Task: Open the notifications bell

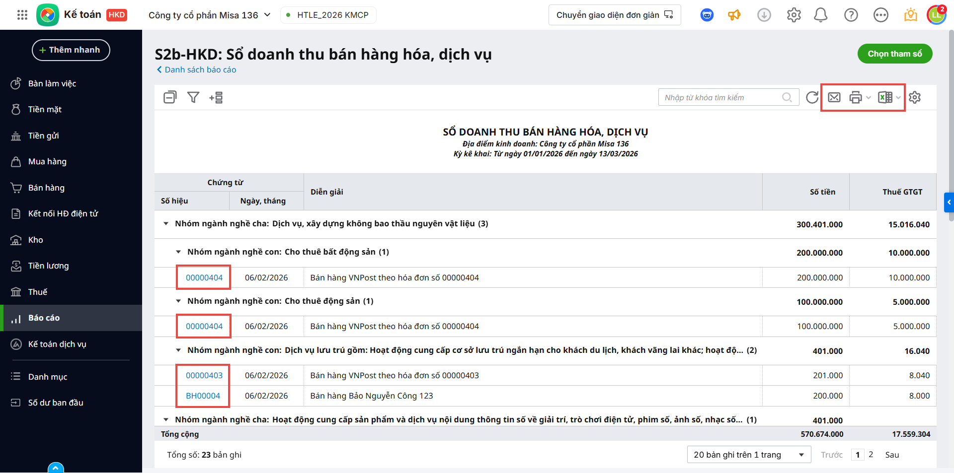Action: 820,15
